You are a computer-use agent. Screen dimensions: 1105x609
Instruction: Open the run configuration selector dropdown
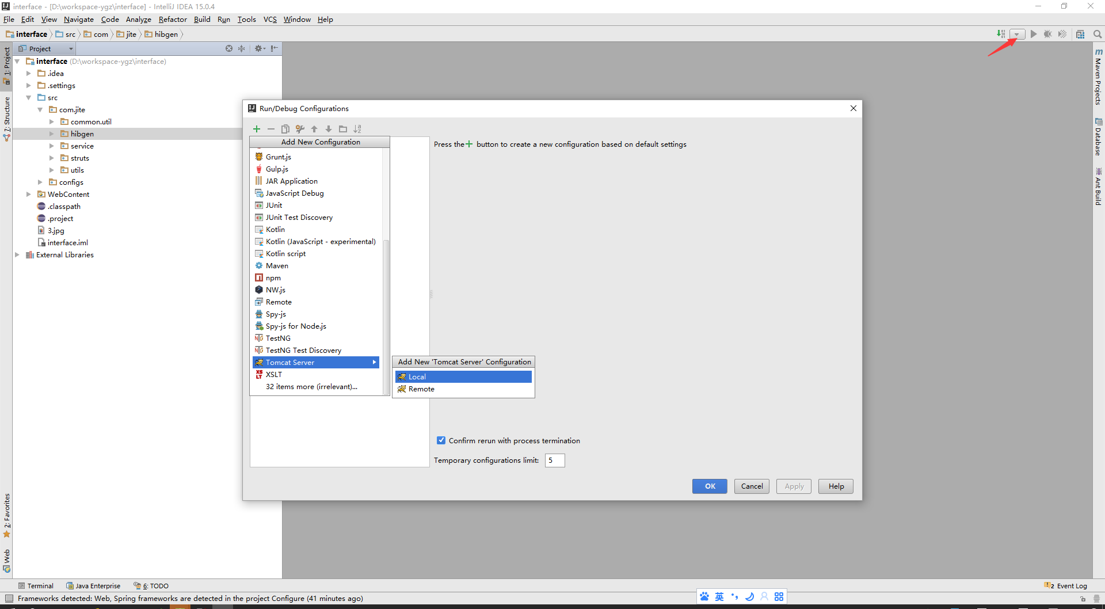click(1017, 34)
